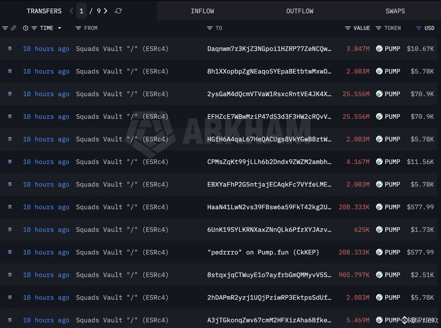Click the PUMP token icon on the $11.56K row
The image size is (441, 328).
pos(379,162)
